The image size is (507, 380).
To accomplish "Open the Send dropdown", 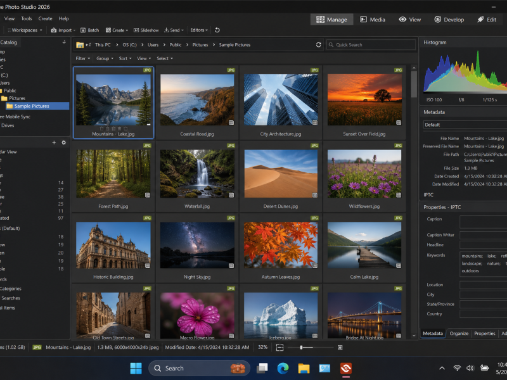I will tap(174, 30).
